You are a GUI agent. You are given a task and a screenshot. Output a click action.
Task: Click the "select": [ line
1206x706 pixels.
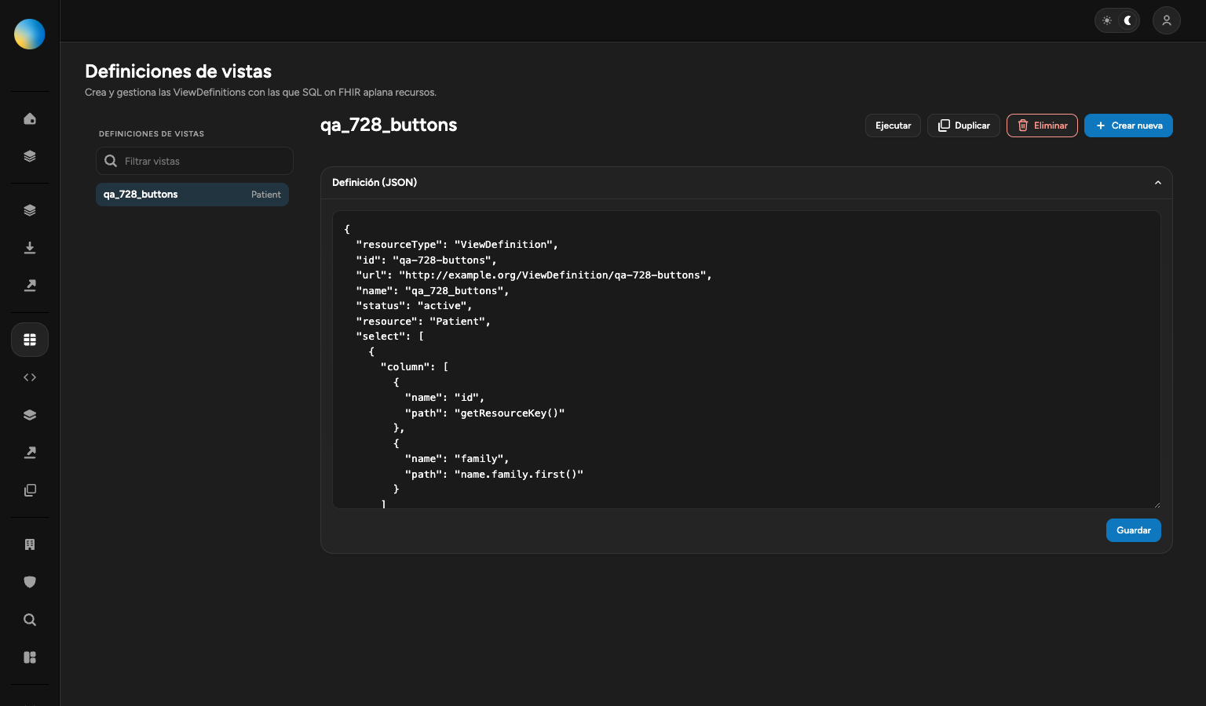390,337
